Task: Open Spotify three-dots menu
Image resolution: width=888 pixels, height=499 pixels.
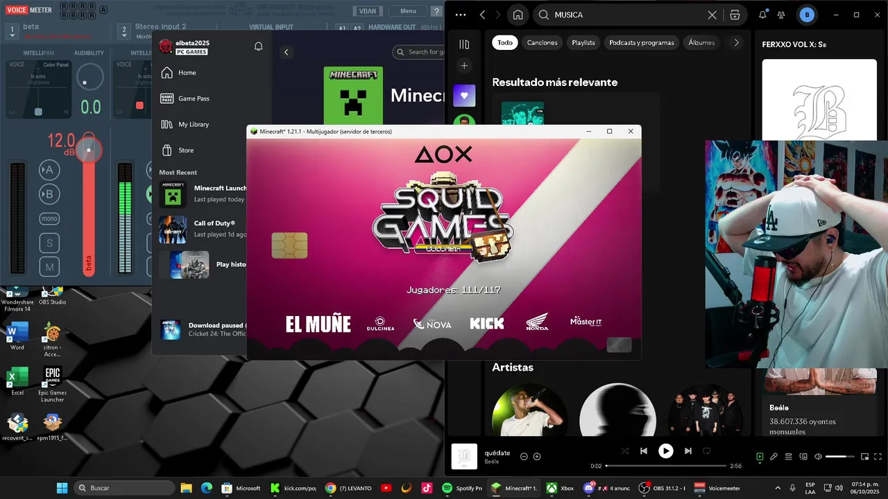Action: pos(461,15)
